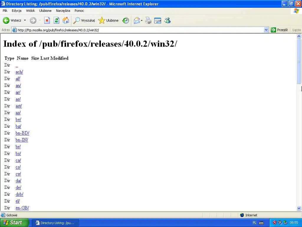Open the History clock icon
This screenshot has width=302, height=227.
(x=126, y=20)
